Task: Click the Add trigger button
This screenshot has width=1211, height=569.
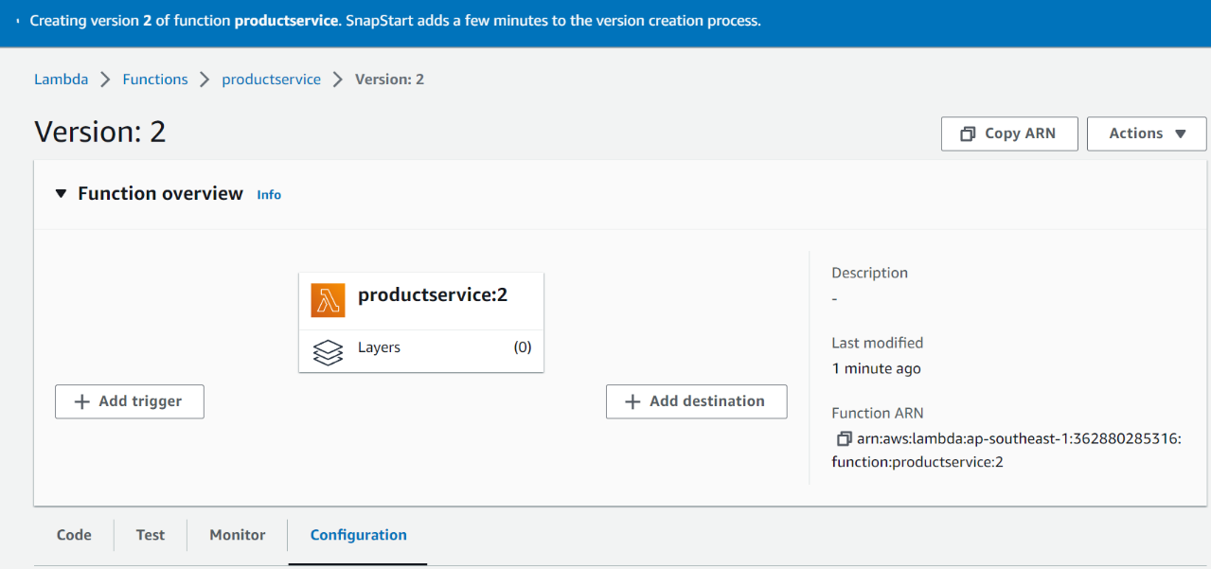Action: pos(129,400)
